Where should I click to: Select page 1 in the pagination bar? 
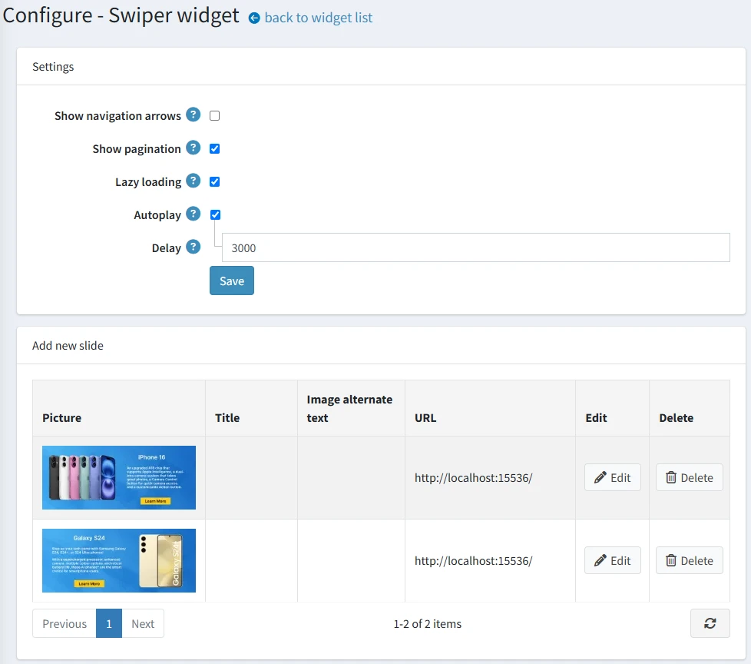pyautogui.click(x=108, y=623)
